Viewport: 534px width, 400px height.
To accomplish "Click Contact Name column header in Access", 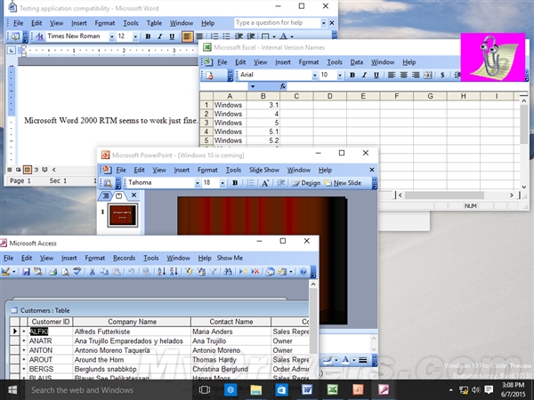I will click(x=231, y=322).
